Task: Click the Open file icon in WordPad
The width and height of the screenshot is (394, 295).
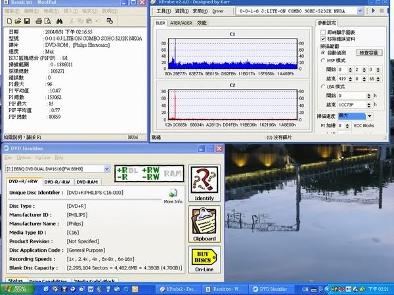Action: tap(17, 20)
